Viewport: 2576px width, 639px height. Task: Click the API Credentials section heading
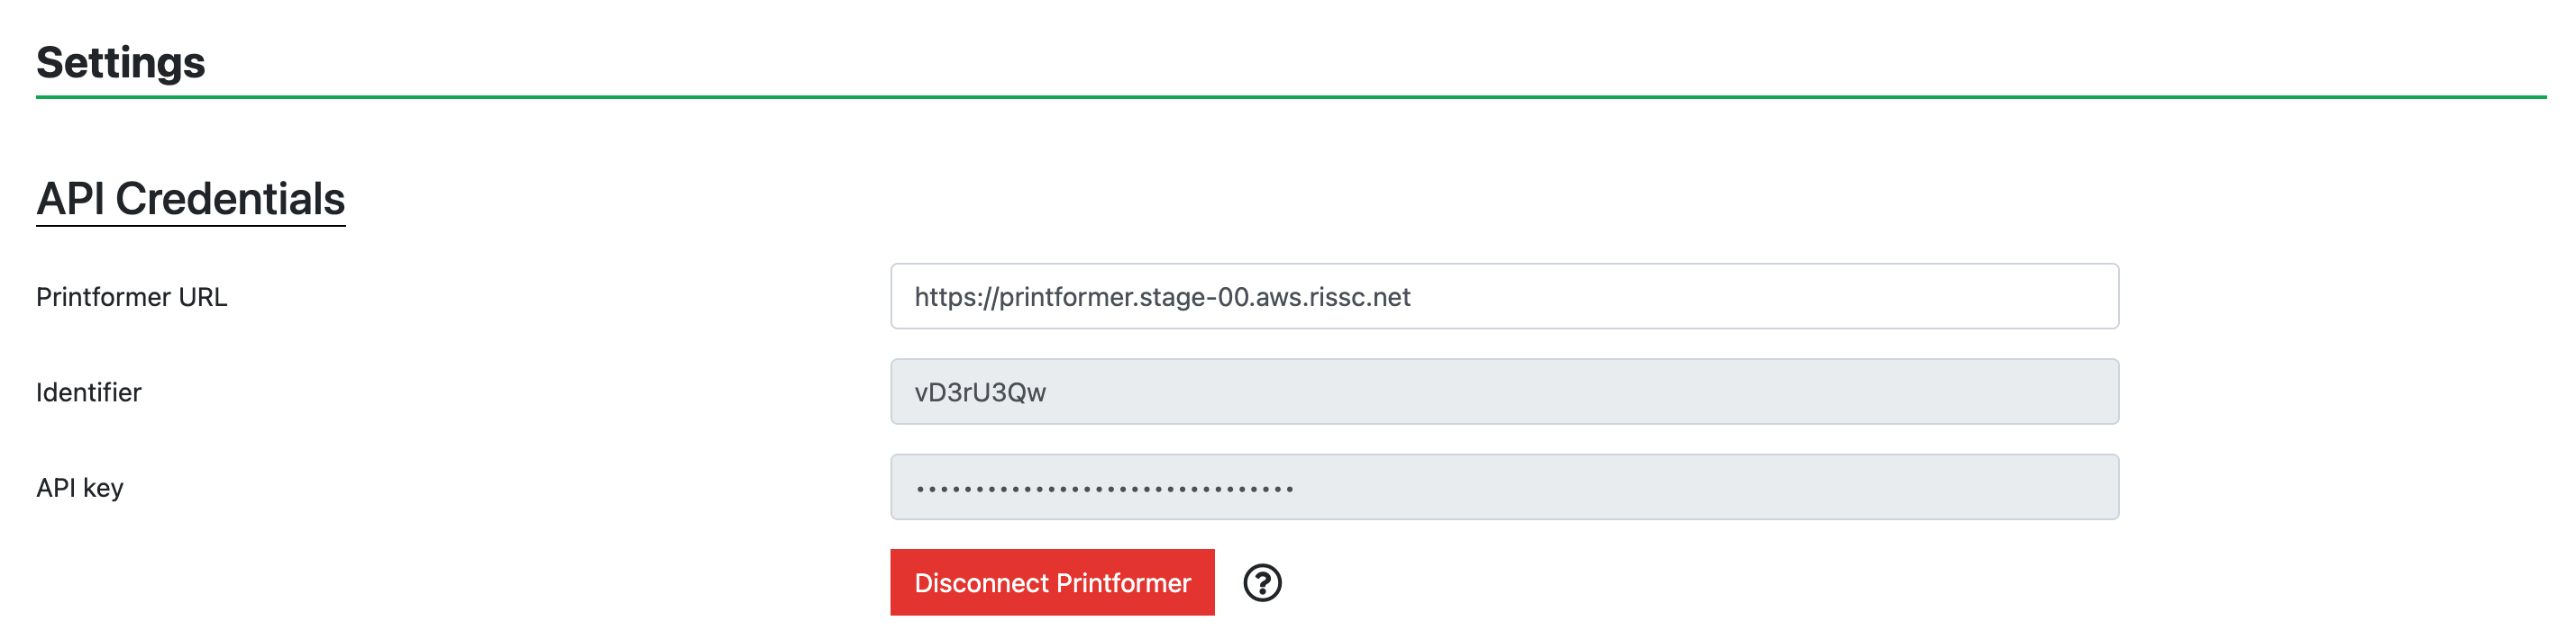(x=191, y=199)
